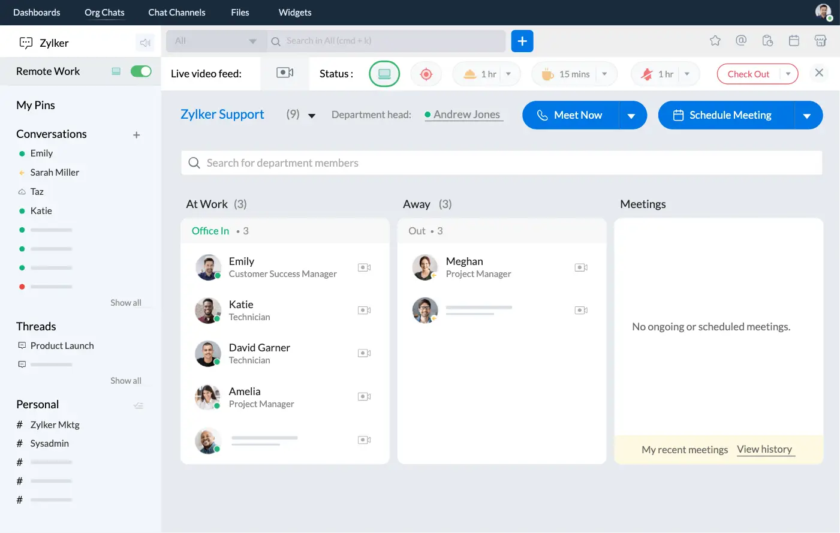Open Katie conversation in sidebar
The height and width of the screenshot is (533, 840).
click(x=41, y=210)
